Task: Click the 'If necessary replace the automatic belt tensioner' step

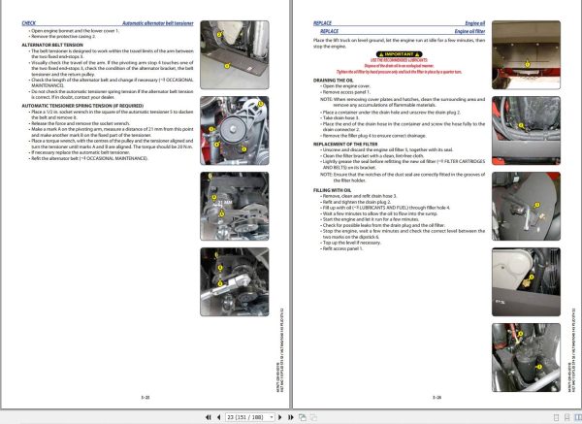Action: coord(80,152)
